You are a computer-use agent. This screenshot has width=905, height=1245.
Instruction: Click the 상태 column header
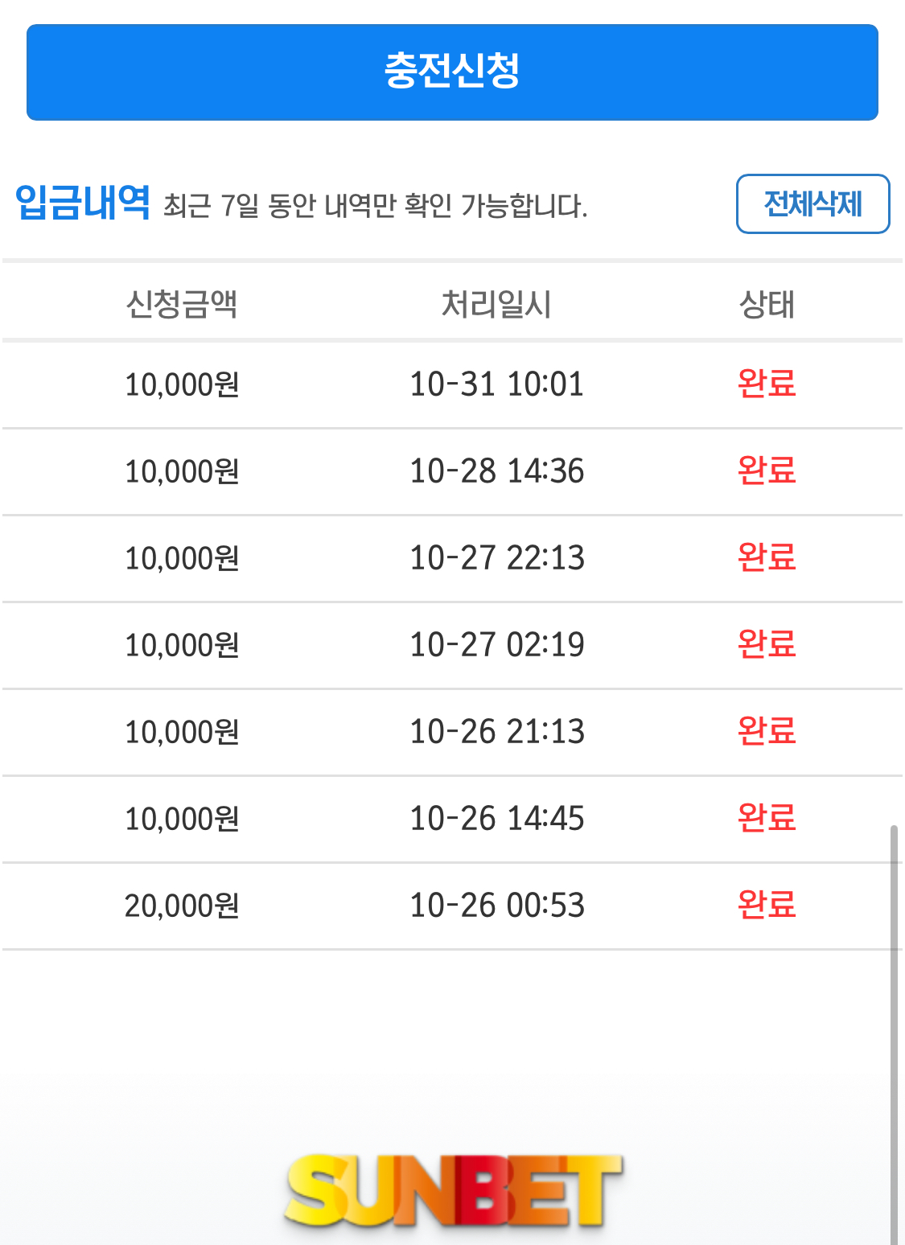(767, 304)
